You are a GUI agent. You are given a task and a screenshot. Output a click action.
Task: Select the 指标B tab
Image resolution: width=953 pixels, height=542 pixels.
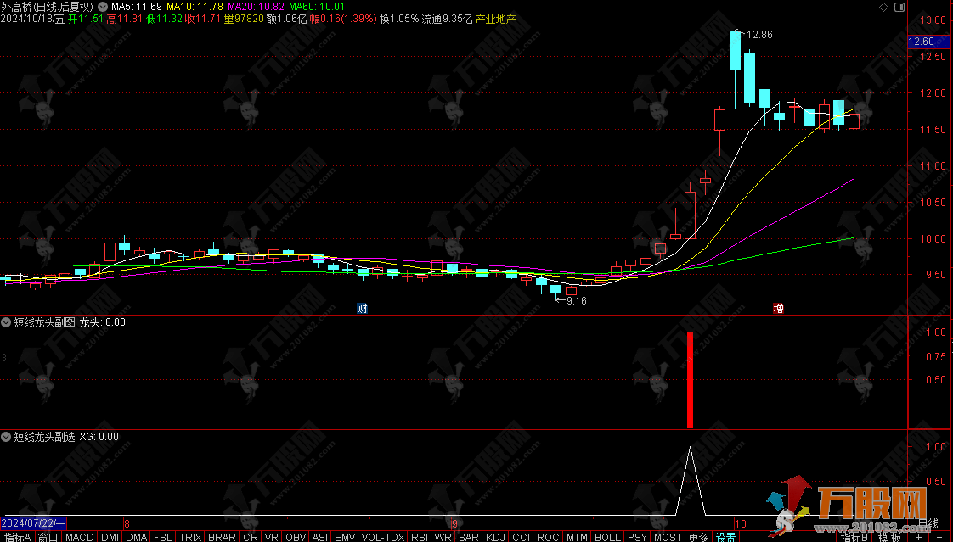pos(854,537)
